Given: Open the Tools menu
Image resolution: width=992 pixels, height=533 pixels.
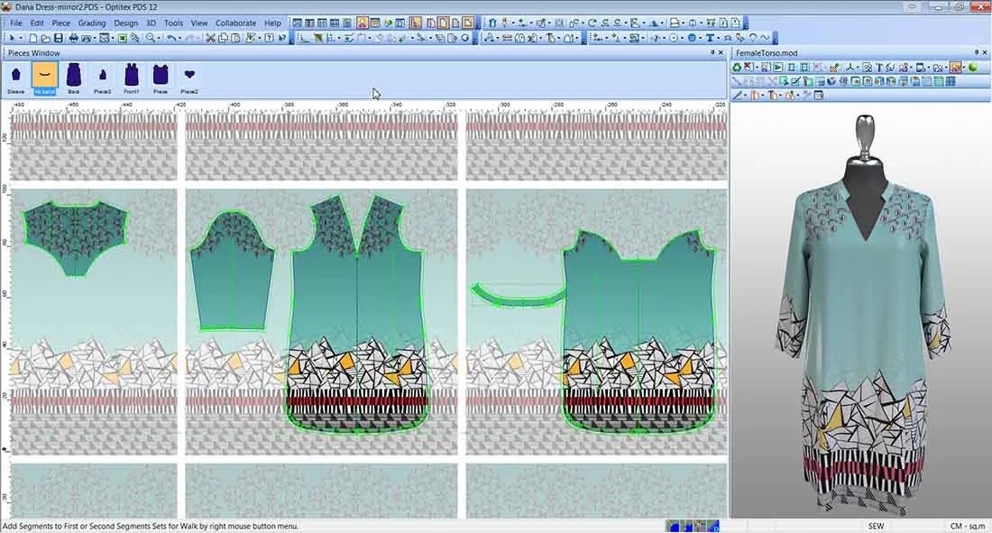Looking at the screenshot, I should click(x=173, y=23).
